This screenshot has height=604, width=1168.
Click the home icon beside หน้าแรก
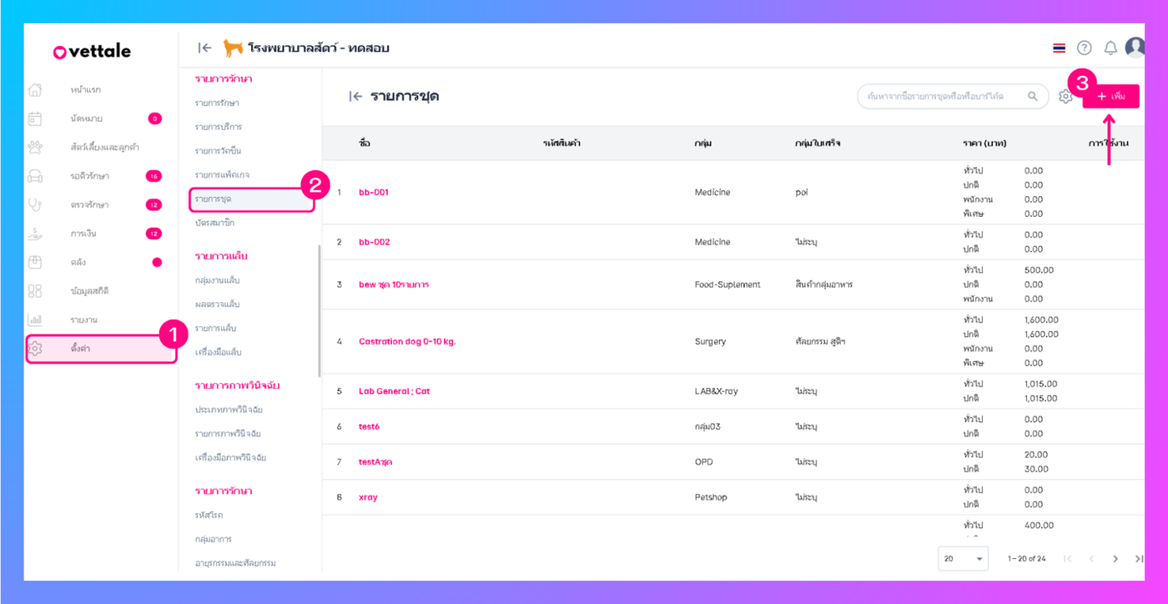35,89
